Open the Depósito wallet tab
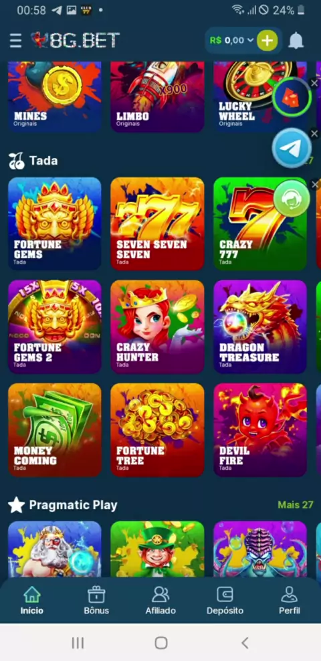The height and width of the screenshot is (661, 321). click(225, 599)
